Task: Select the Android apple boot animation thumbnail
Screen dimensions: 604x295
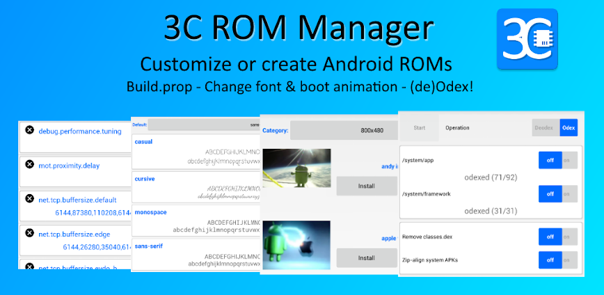Action: (x=296, y=245)
